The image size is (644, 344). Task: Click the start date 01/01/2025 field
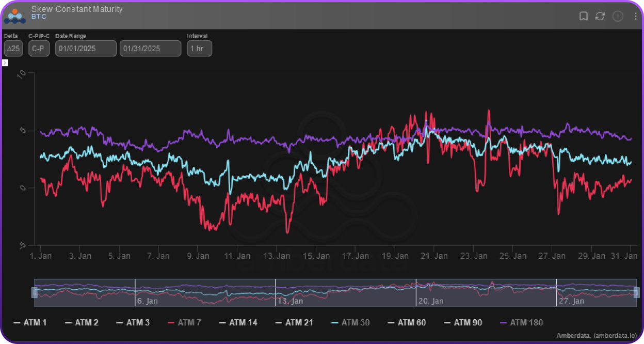(x=86, y=49)
